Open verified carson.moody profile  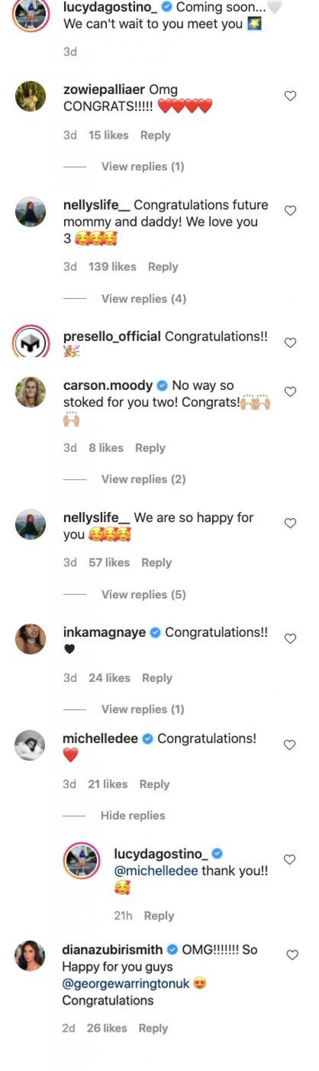(108, 385)
